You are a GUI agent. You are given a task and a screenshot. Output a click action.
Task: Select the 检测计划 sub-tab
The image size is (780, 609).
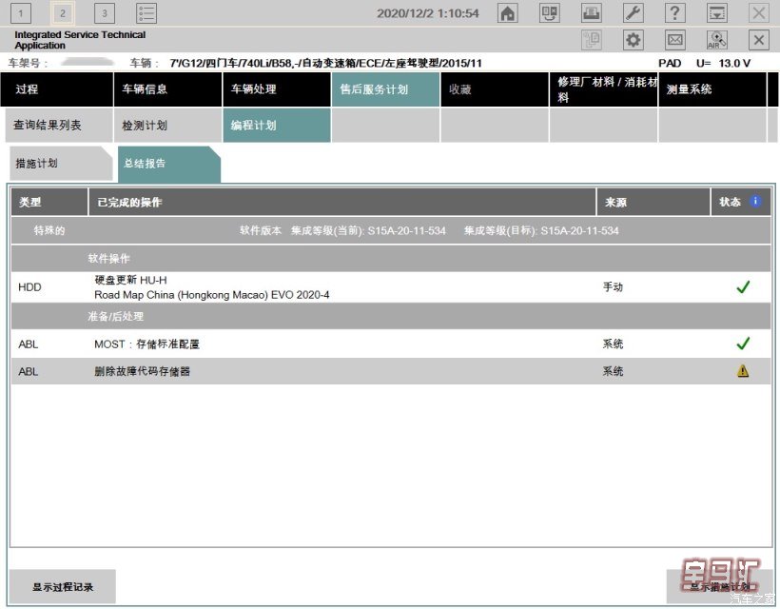[x=167, y=126]
